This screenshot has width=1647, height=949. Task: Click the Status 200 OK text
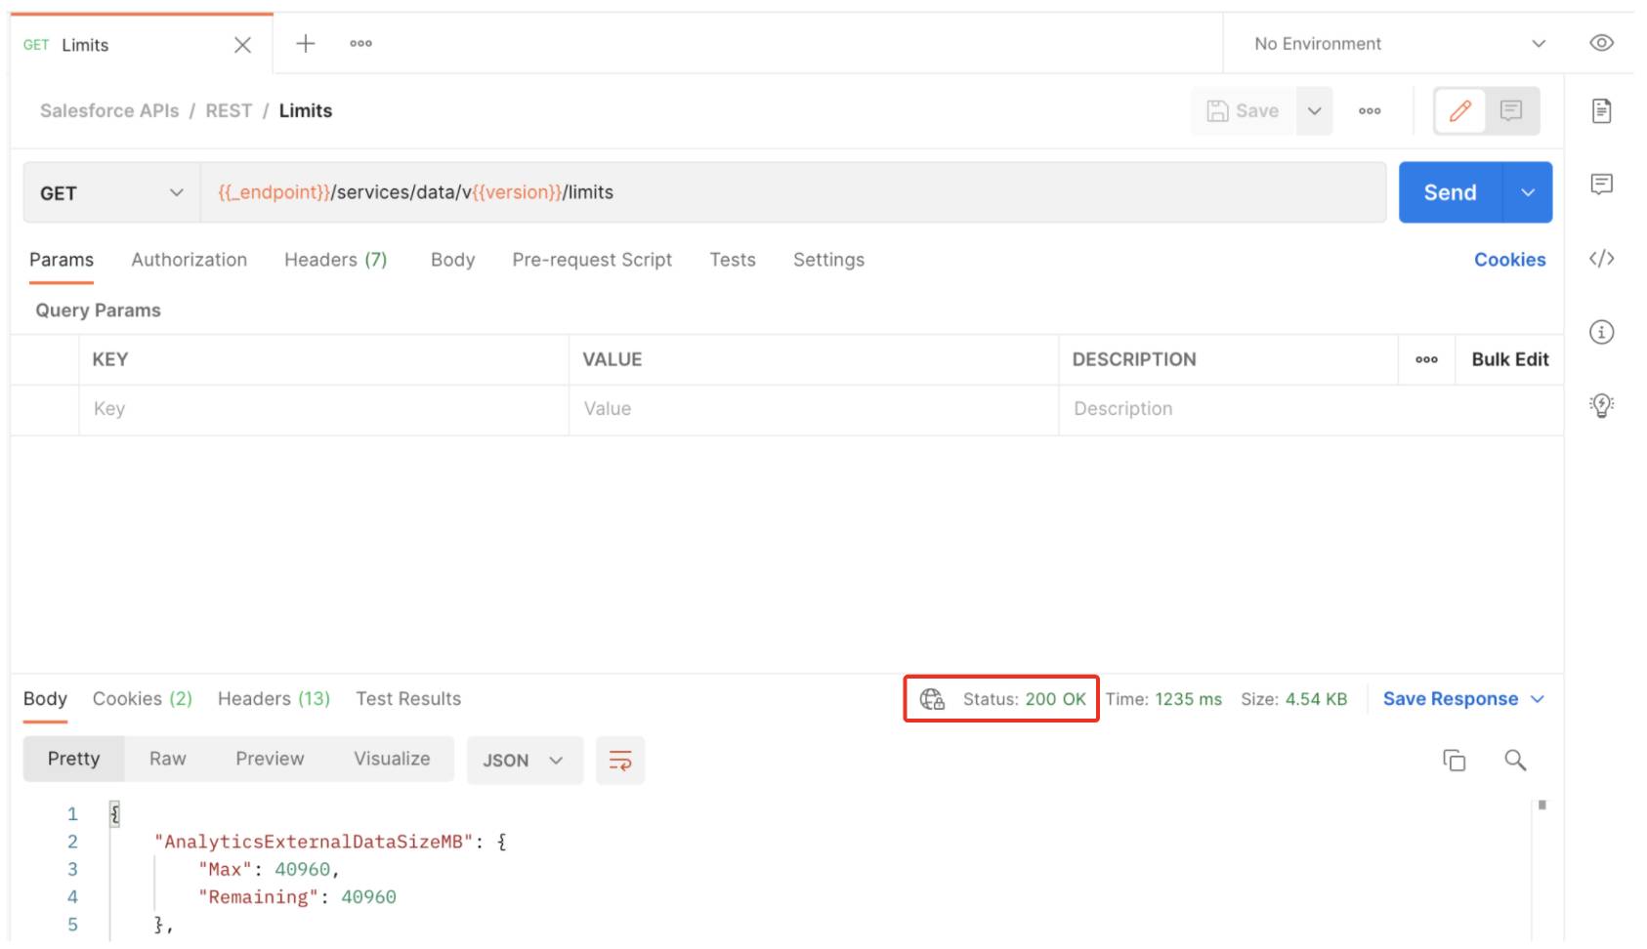pos(1024,699)
